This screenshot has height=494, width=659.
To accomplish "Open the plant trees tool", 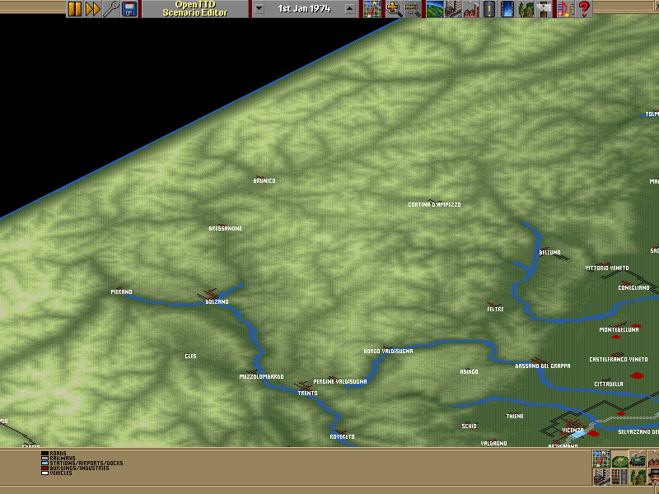I will coord(525,9).
